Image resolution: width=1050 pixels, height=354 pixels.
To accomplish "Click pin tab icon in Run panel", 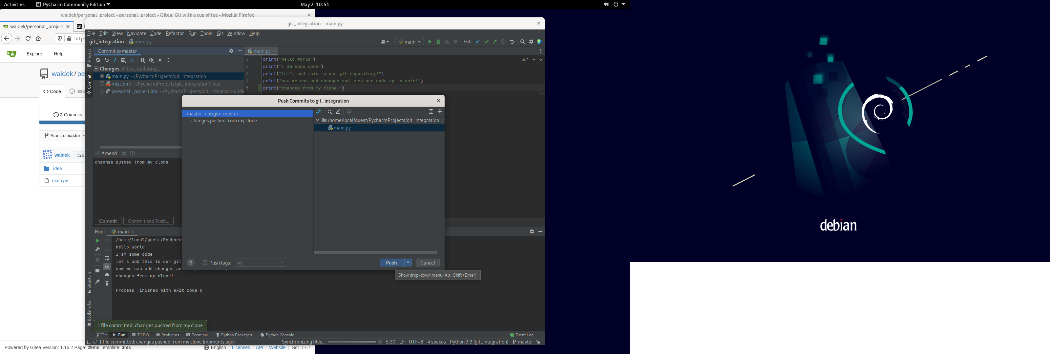I will click(x=97, y=282).
